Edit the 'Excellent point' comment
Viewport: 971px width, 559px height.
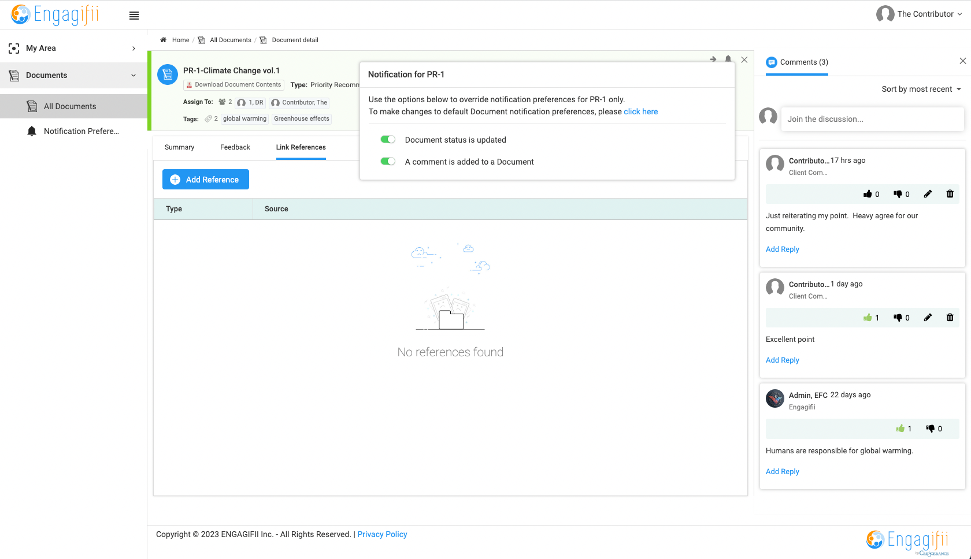(928, 318)
